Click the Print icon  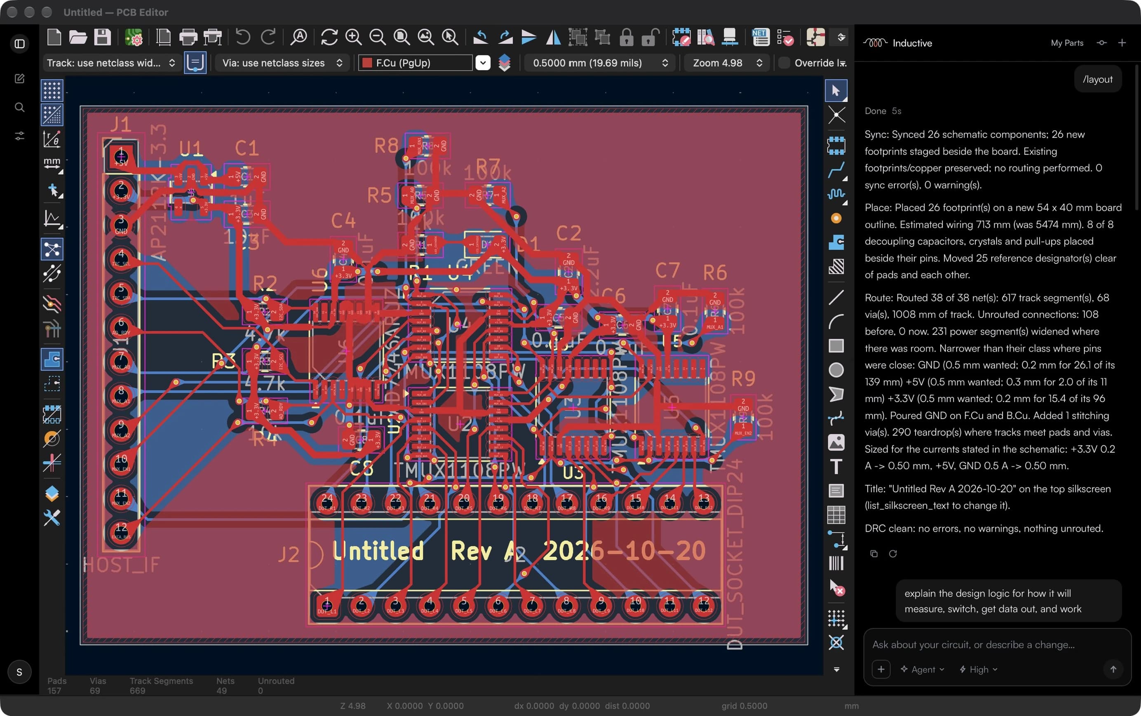pos(188,37)
